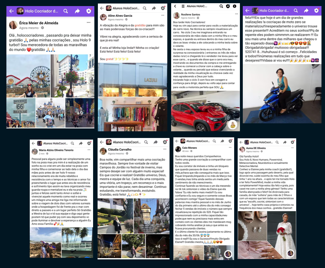Open search icon above Érica Meier's post
325x268 pixels.
[x=66, y=11]
